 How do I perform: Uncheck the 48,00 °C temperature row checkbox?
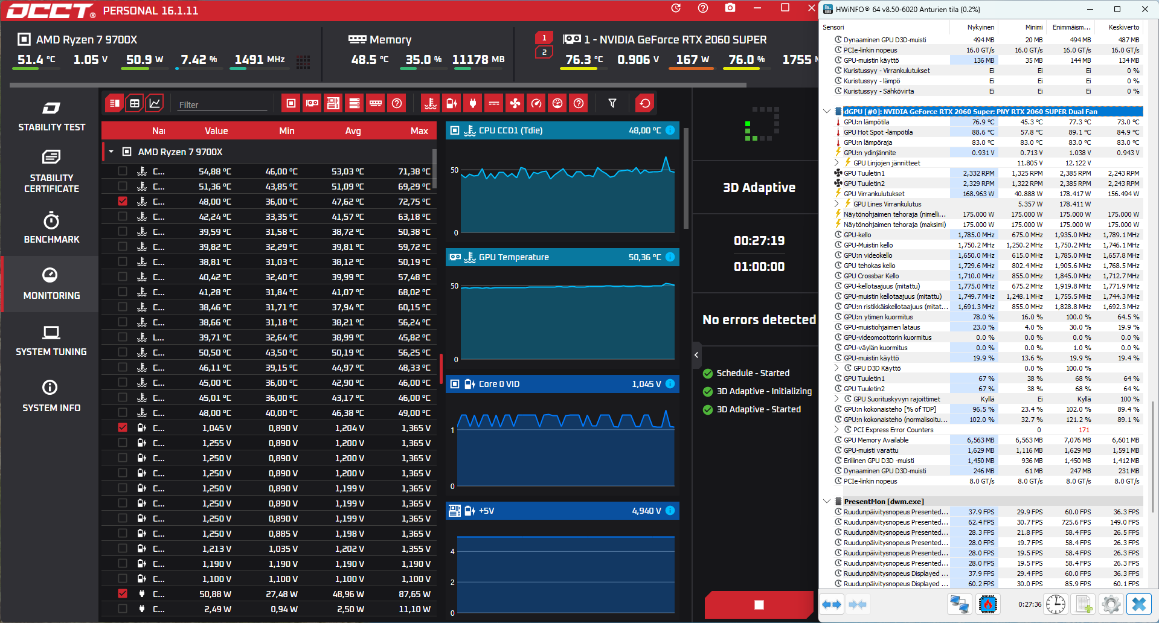tap(123, 201)
